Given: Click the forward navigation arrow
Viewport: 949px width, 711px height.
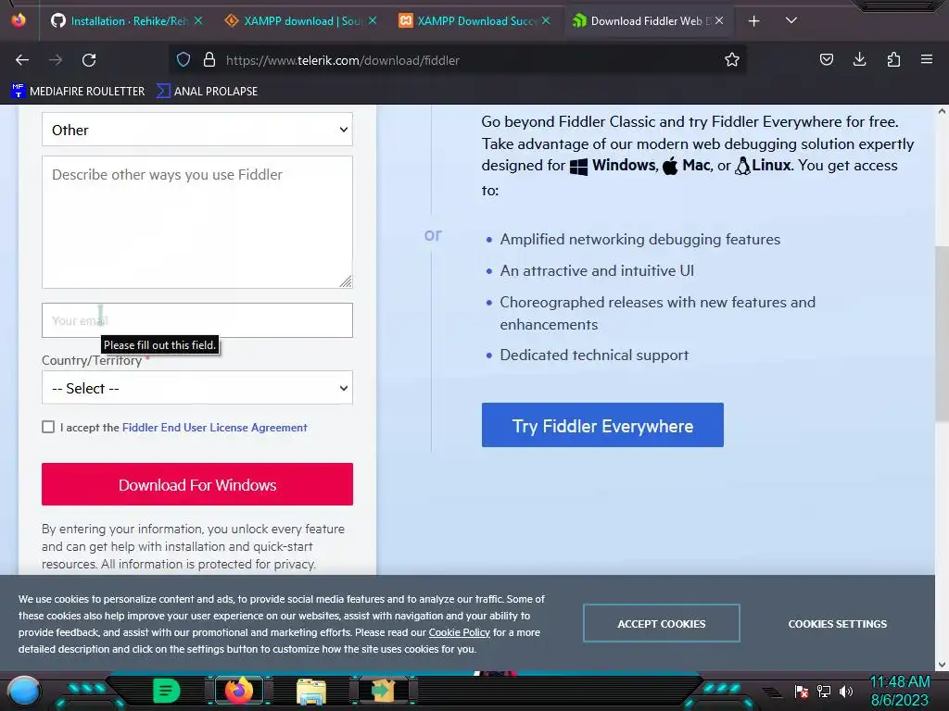Looking at the screenshot, I should click(x=56, y=60).
